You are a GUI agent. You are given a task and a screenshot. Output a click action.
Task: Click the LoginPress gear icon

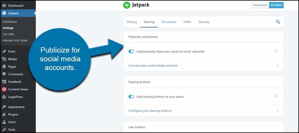(x=4, y=97)
